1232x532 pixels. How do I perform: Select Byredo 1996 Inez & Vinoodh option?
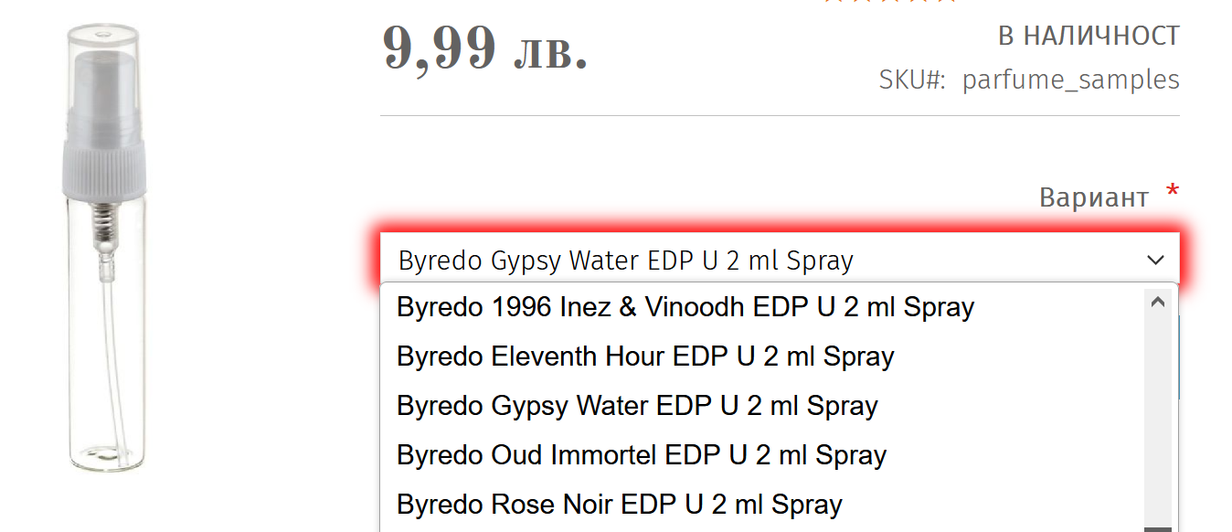(685, 307)
